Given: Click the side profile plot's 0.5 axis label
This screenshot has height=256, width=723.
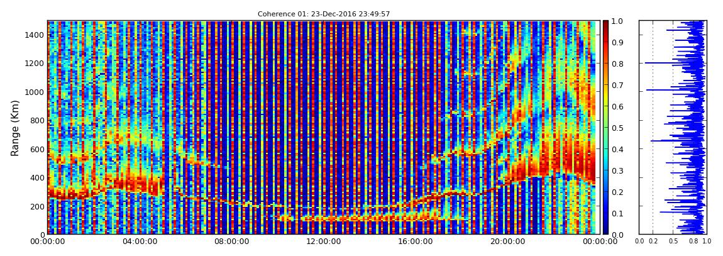Looking at the screenshot, I should [673, 242].
